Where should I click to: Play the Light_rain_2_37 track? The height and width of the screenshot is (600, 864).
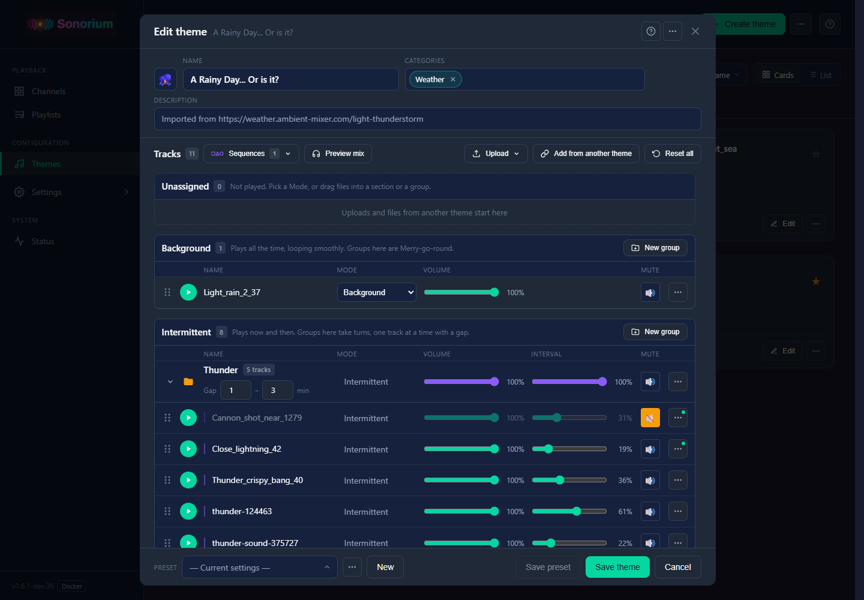click(x=188, y=292)
